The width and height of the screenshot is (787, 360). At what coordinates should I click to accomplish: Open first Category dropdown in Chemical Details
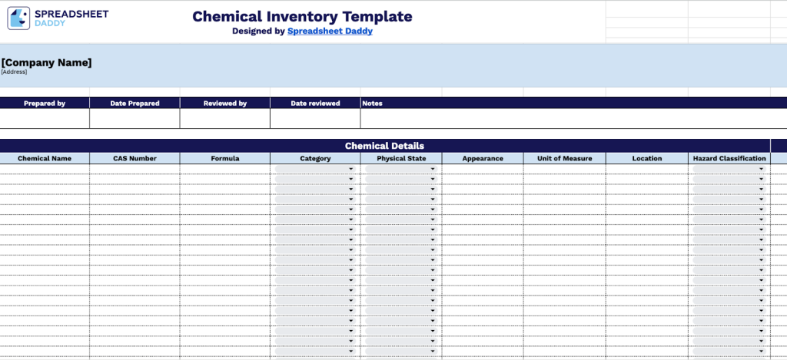(x=315, y=169)
